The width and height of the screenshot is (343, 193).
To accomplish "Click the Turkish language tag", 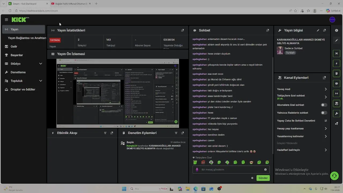I will 290,53.
